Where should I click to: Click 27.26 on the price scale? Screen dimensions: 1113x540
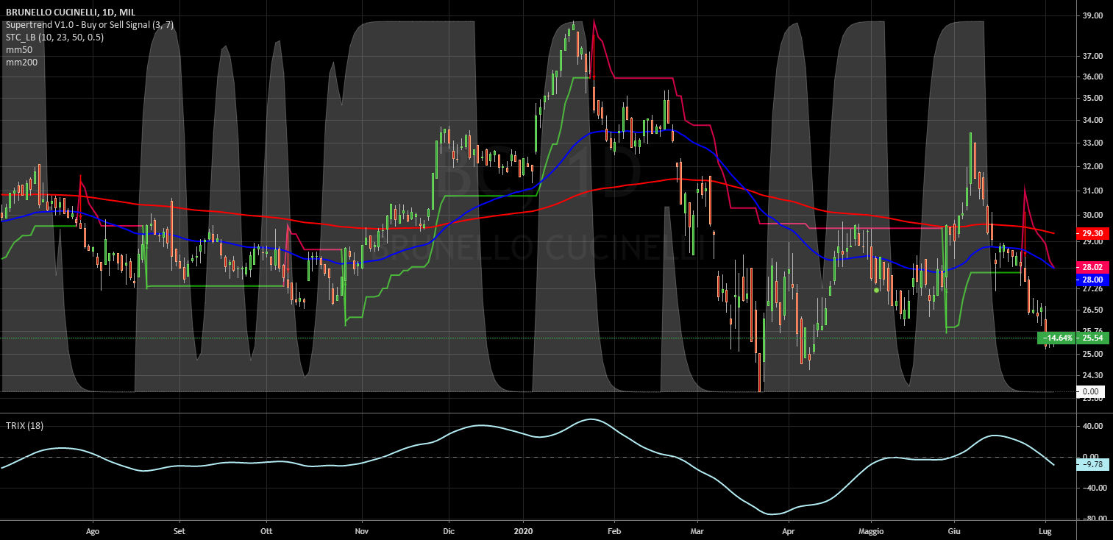1092,288
